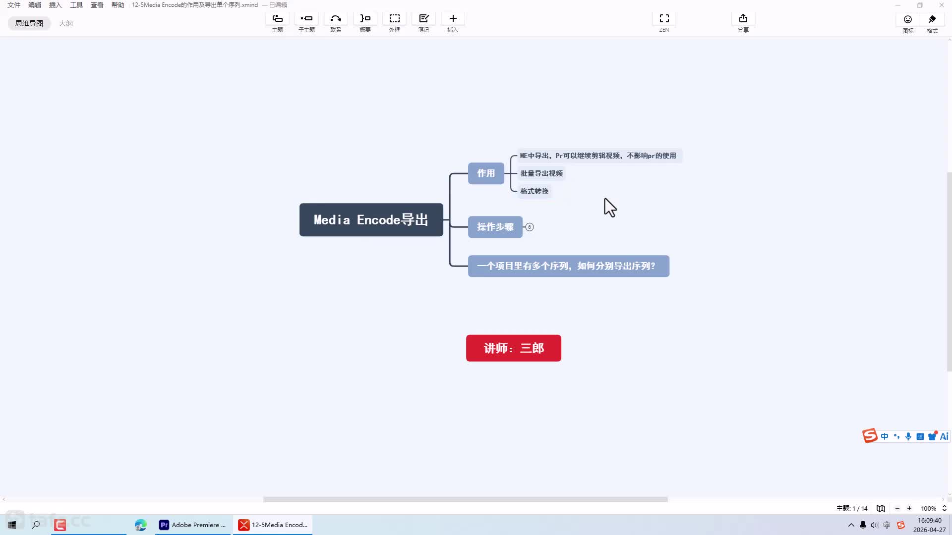This screenshot has height=535, width=952.
Task: Click the Sogou S logo on toolbar
Action: 870,435
